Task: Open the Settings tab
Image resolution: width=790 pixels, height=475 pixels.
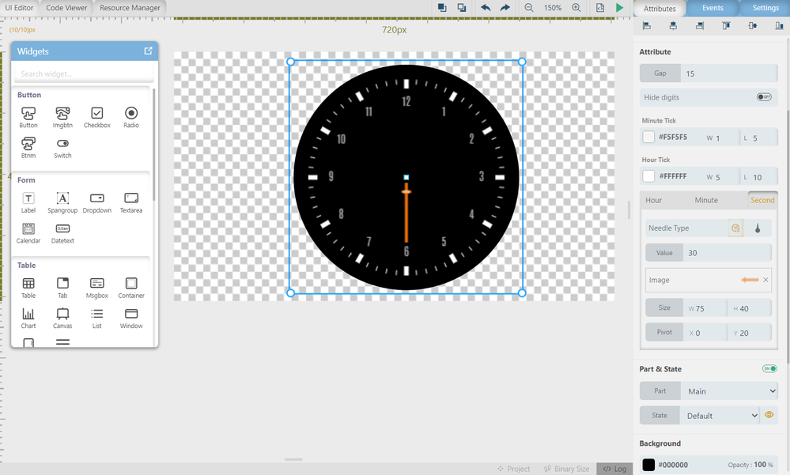Action: click(765, 8)
